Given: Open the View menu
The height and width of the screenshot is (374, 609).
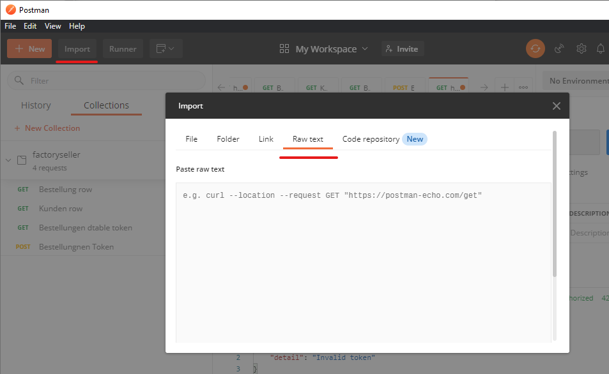Looking at the screenshot, I should point(53,26).
